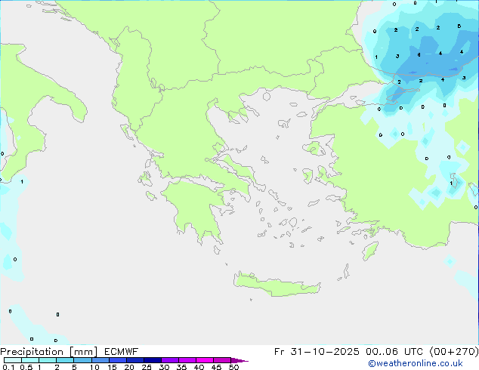Click the legend value '0.1'
Image resolution: width=479 pixels, height=370 pixels.
coord(8,367)
